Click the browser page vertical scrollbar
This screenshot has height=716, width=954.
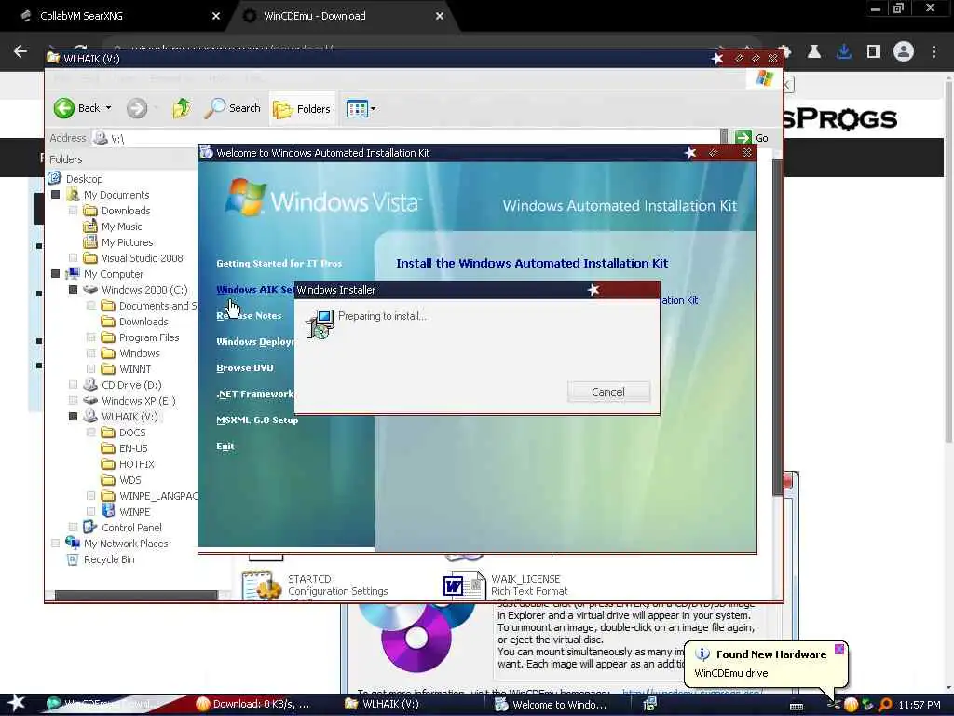948,262
